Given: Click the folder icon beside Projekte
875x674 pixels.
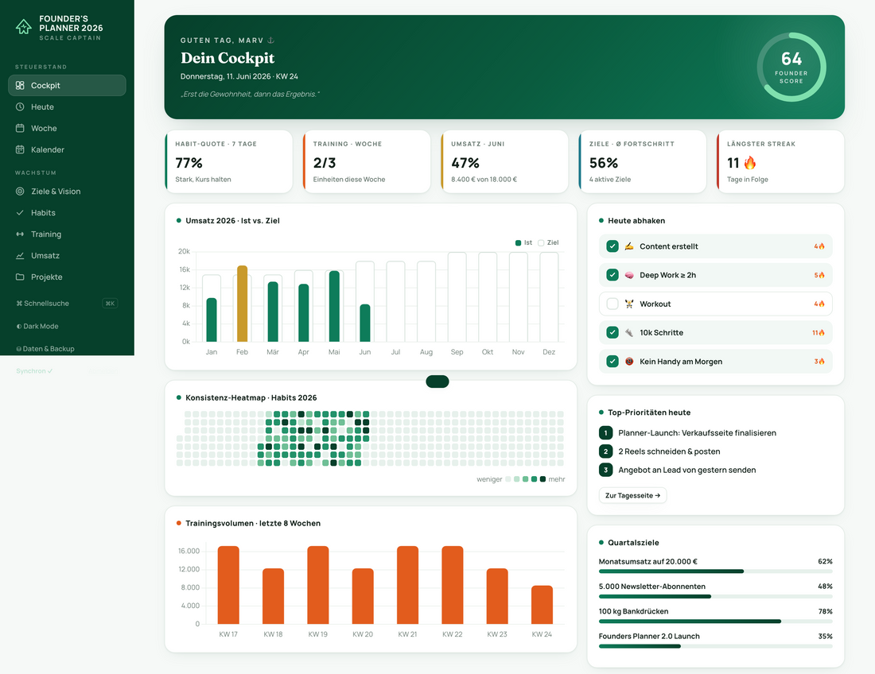Looking at the screenshot, I should tap(20, 277).
